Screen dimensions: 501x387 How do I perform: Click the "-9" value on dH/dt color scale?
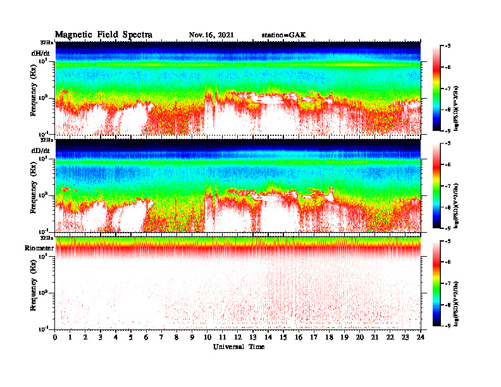pos(448,131)
